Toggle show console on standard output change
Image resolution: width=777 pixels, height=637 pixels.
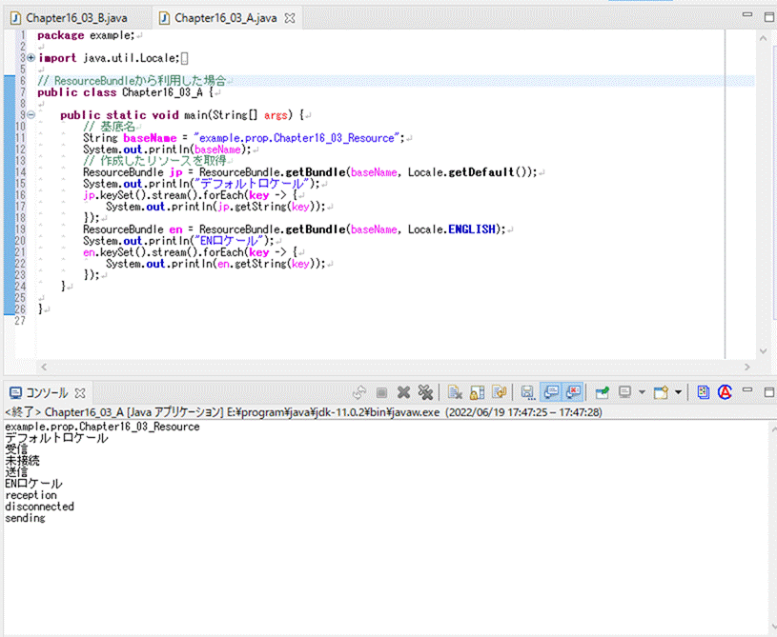550,392
